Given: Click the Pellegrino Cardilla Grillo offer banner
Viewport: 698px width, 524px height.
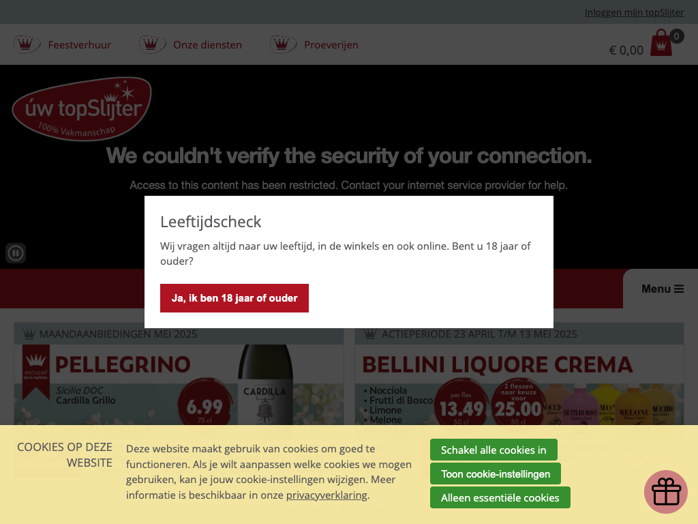Looking at the screenshot, I should pyautogui.click(x=179, y=385).
